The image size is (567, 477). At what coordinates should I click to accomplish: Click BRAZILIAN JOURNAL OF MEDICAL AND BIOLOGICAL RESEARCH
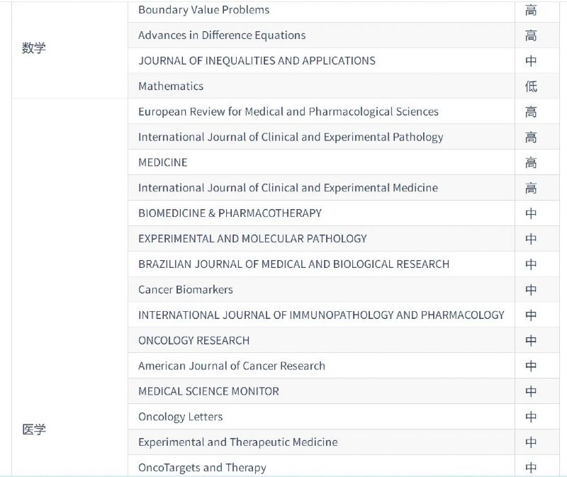click(293, 264)
